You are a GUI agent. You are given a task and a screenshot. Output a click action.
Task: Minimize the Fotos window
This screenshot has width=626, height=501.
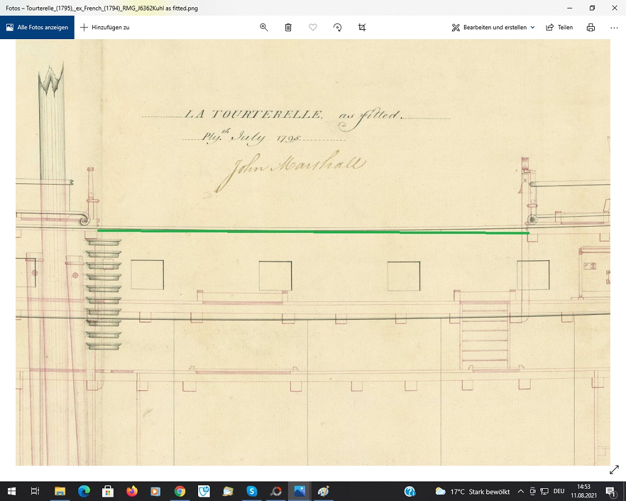coord(570,8)
